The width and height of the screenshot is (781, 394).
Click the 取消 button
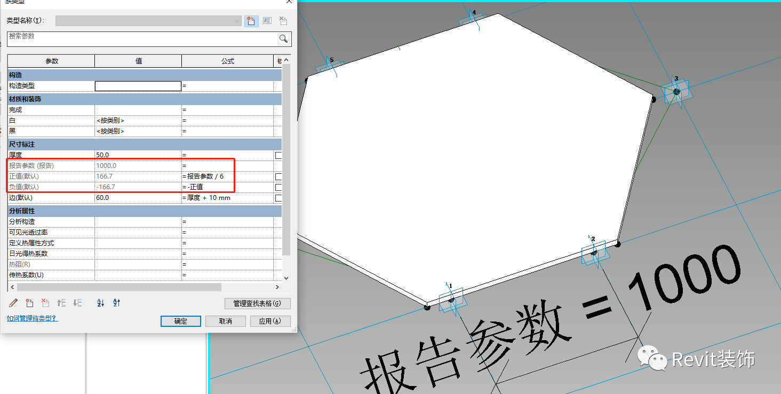pyautogui.click(x=226, y=321)
